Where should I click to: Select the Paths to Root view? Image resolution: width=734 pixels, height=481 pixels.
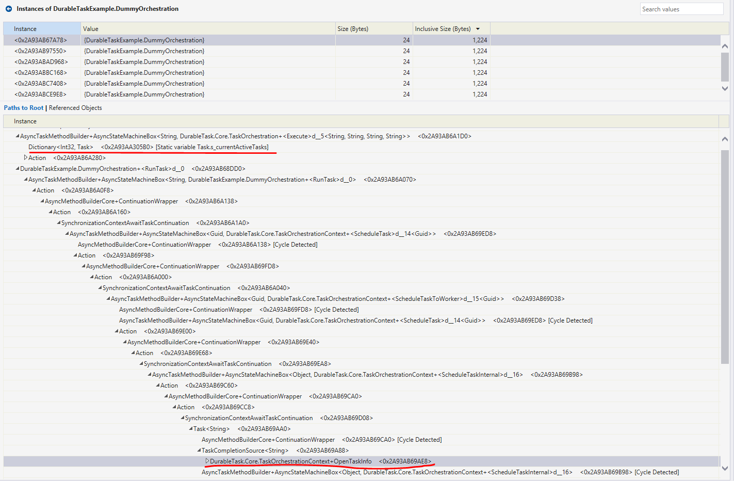(x=23, y=108)
